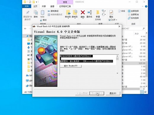Click the Properties checkmark icon

point(111,12)
